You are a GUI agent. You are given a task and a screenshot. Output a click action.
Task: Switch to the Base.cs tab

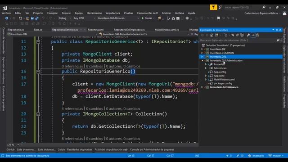pos(38,30)
